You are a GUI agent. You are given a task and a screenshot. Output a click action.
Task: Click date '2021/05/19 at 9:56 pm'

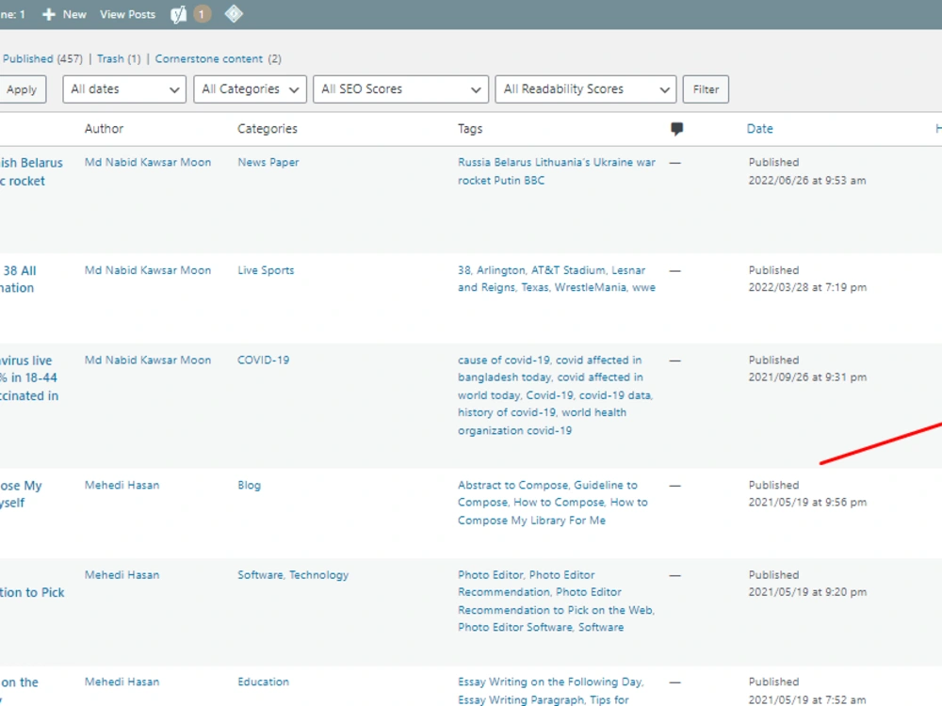pyautogui.click(x=807, y=503)
